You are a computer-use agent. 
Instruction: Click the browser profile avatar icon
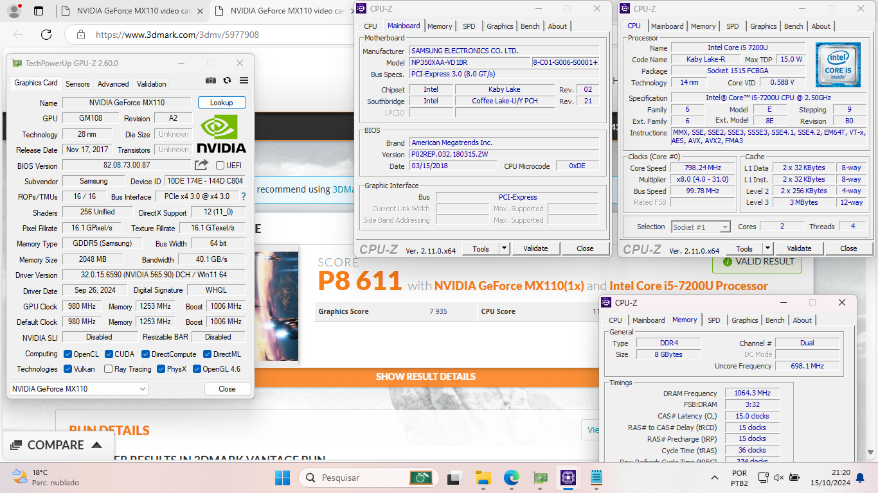13,11
